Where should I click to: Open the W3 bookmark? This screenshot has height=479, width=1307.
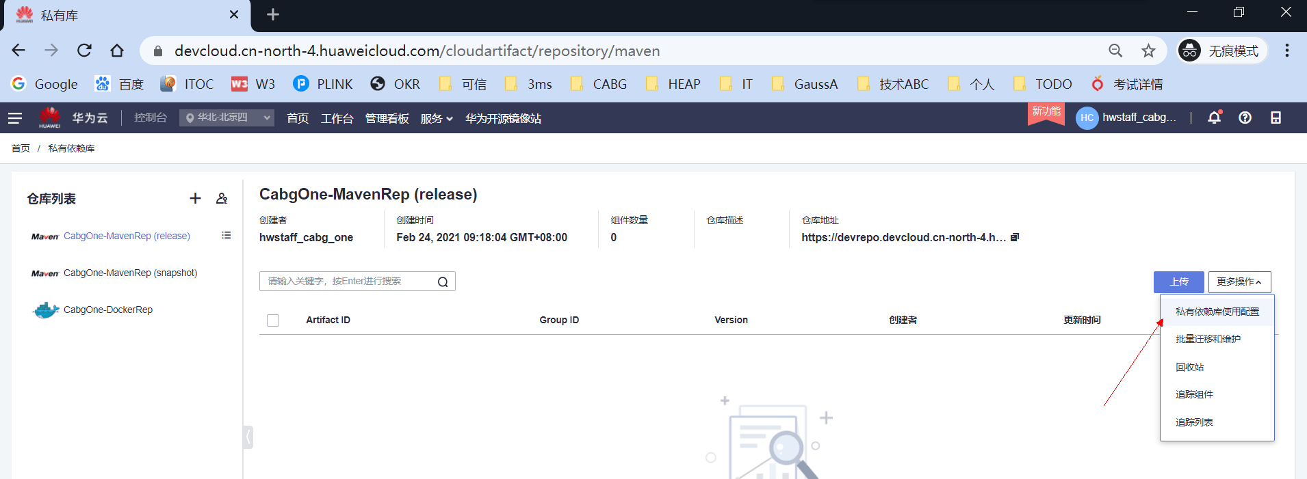tap(253, 84)
